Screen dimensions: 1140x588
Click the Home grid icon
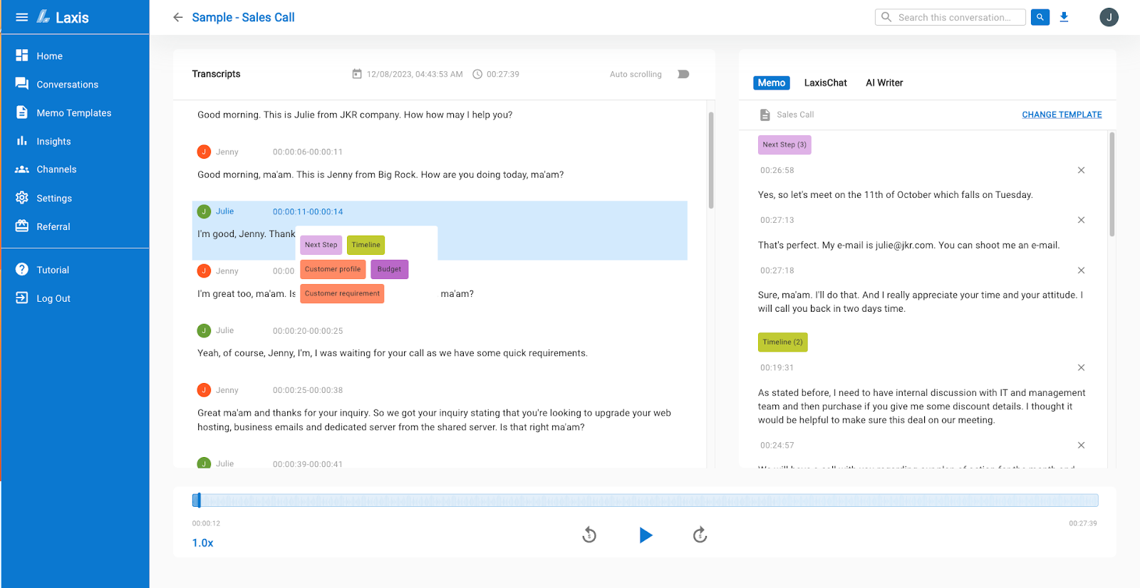click(x=22, y=56)
